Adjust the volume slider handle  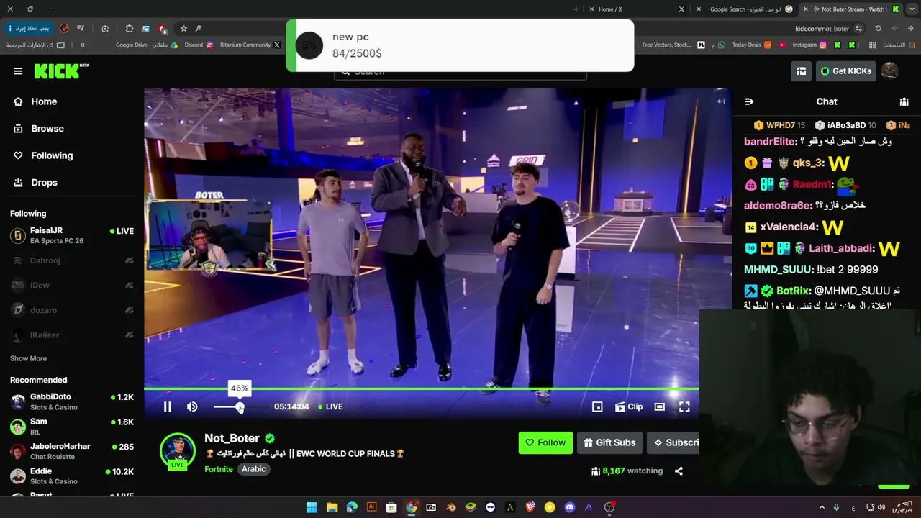(240, 407)
